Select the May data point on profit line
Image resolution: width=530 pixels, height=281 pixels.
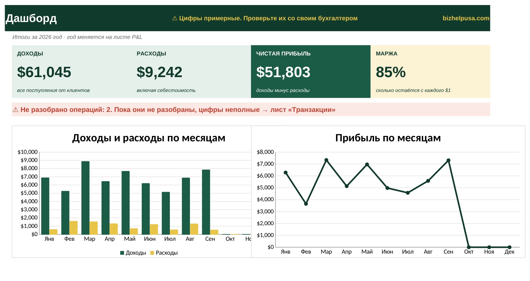point(367,164)
